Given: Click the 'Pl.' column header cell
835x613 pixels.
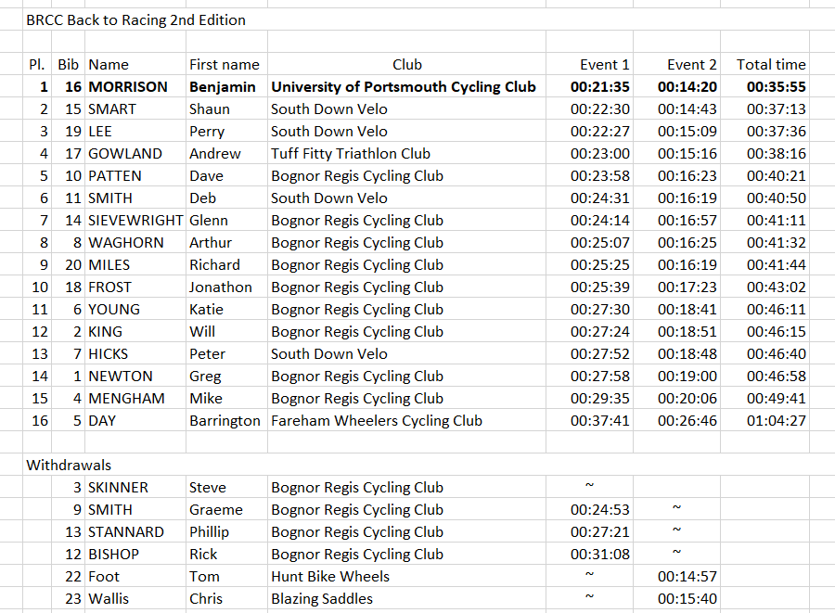Looking at the screenshot, I should [37, 64].
